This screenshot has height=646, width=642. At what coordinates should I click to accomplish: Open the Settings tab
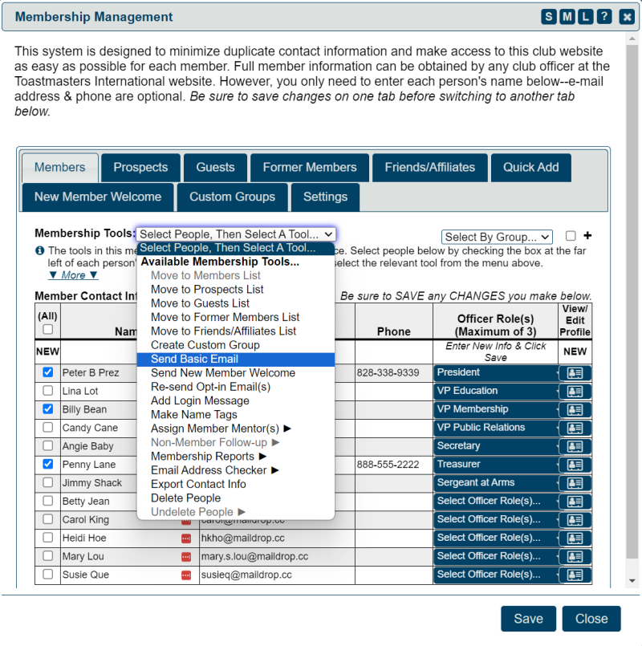pyautogui.click(x=326, y=197)
